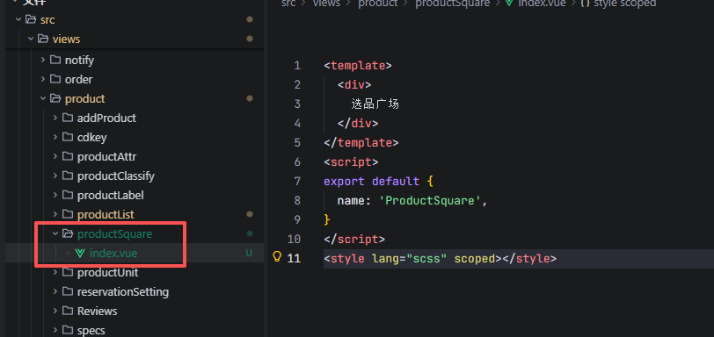Viewport: 714px width, 337px height.
Task: Click the notify folder icon
Action: pos(55,60)
